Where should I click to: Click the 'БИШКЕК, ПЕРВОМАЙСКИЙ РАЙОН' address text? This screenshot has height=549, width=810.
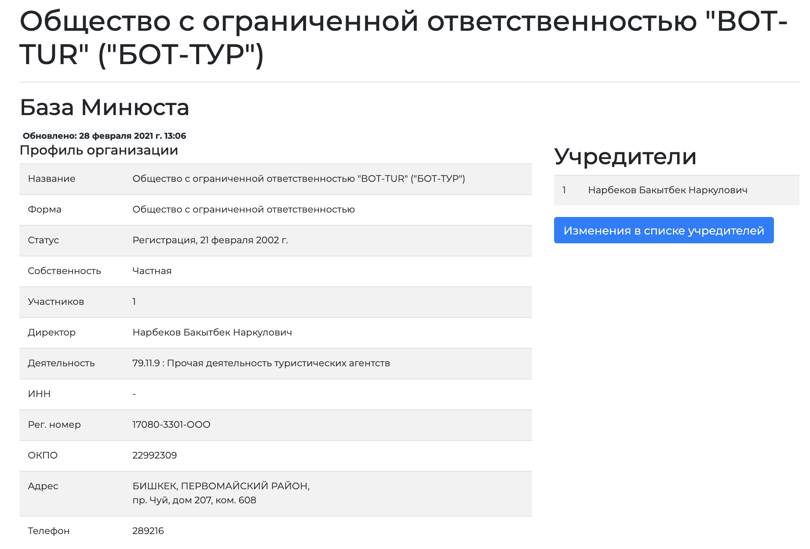click(x=221, y=486)
